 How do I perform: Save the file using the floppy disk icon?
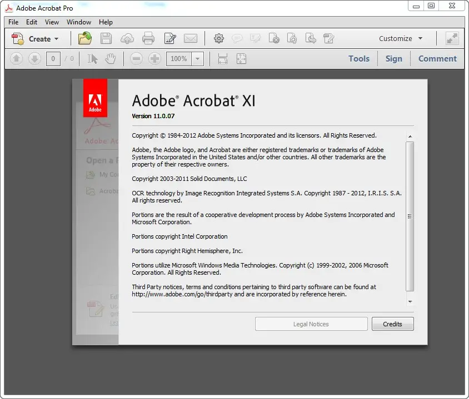point(106,38)
